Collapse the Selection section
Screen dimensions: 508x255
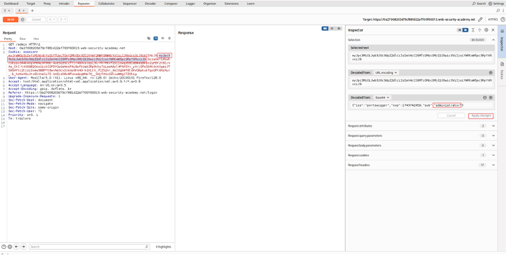point(493,40)
